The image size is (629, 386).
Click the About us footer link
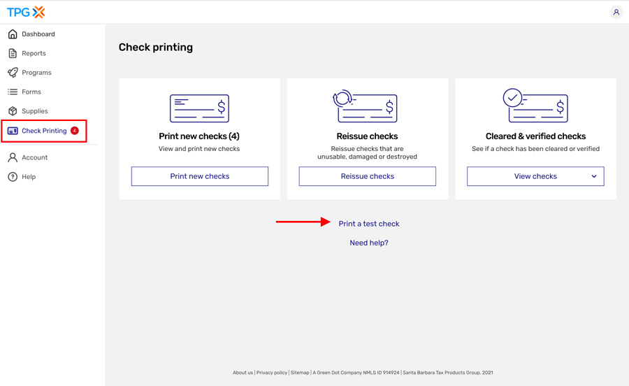pos(243,373)
